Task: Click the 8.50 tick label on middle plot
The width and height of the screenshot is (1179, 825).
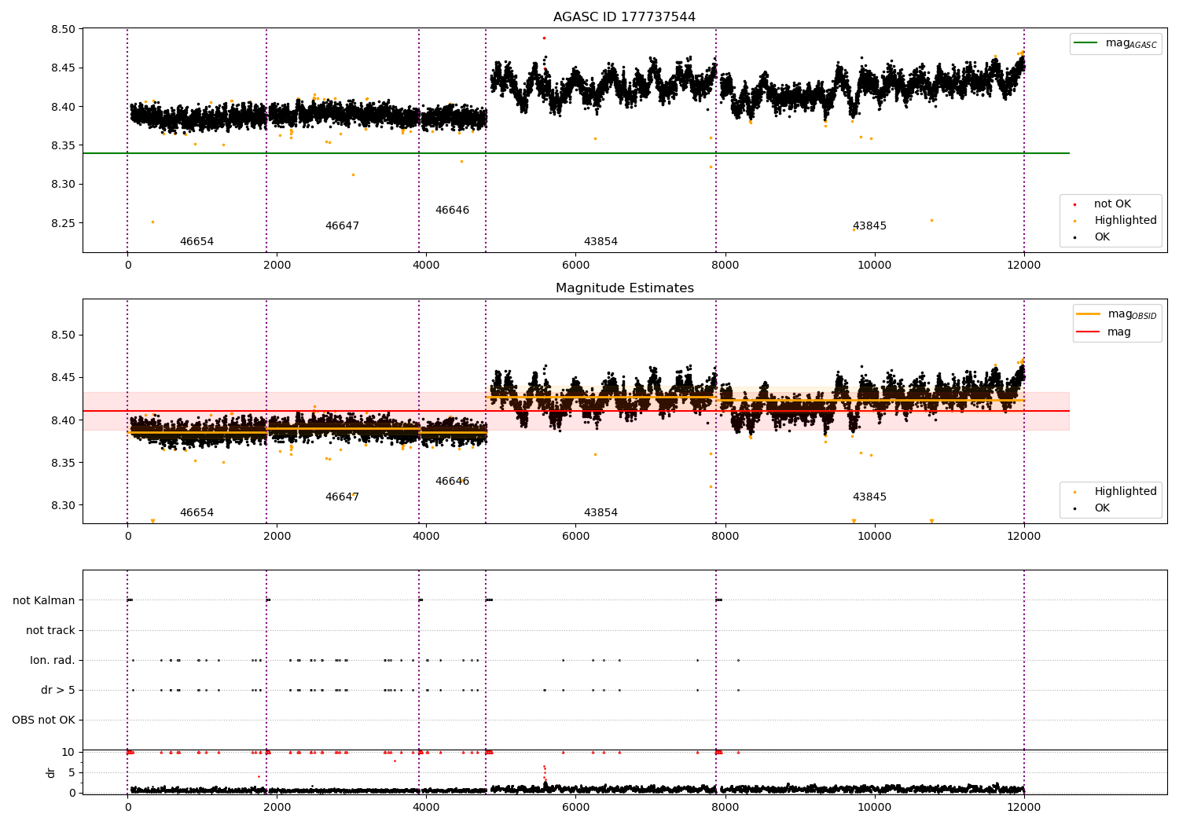Action: (63, 335)
